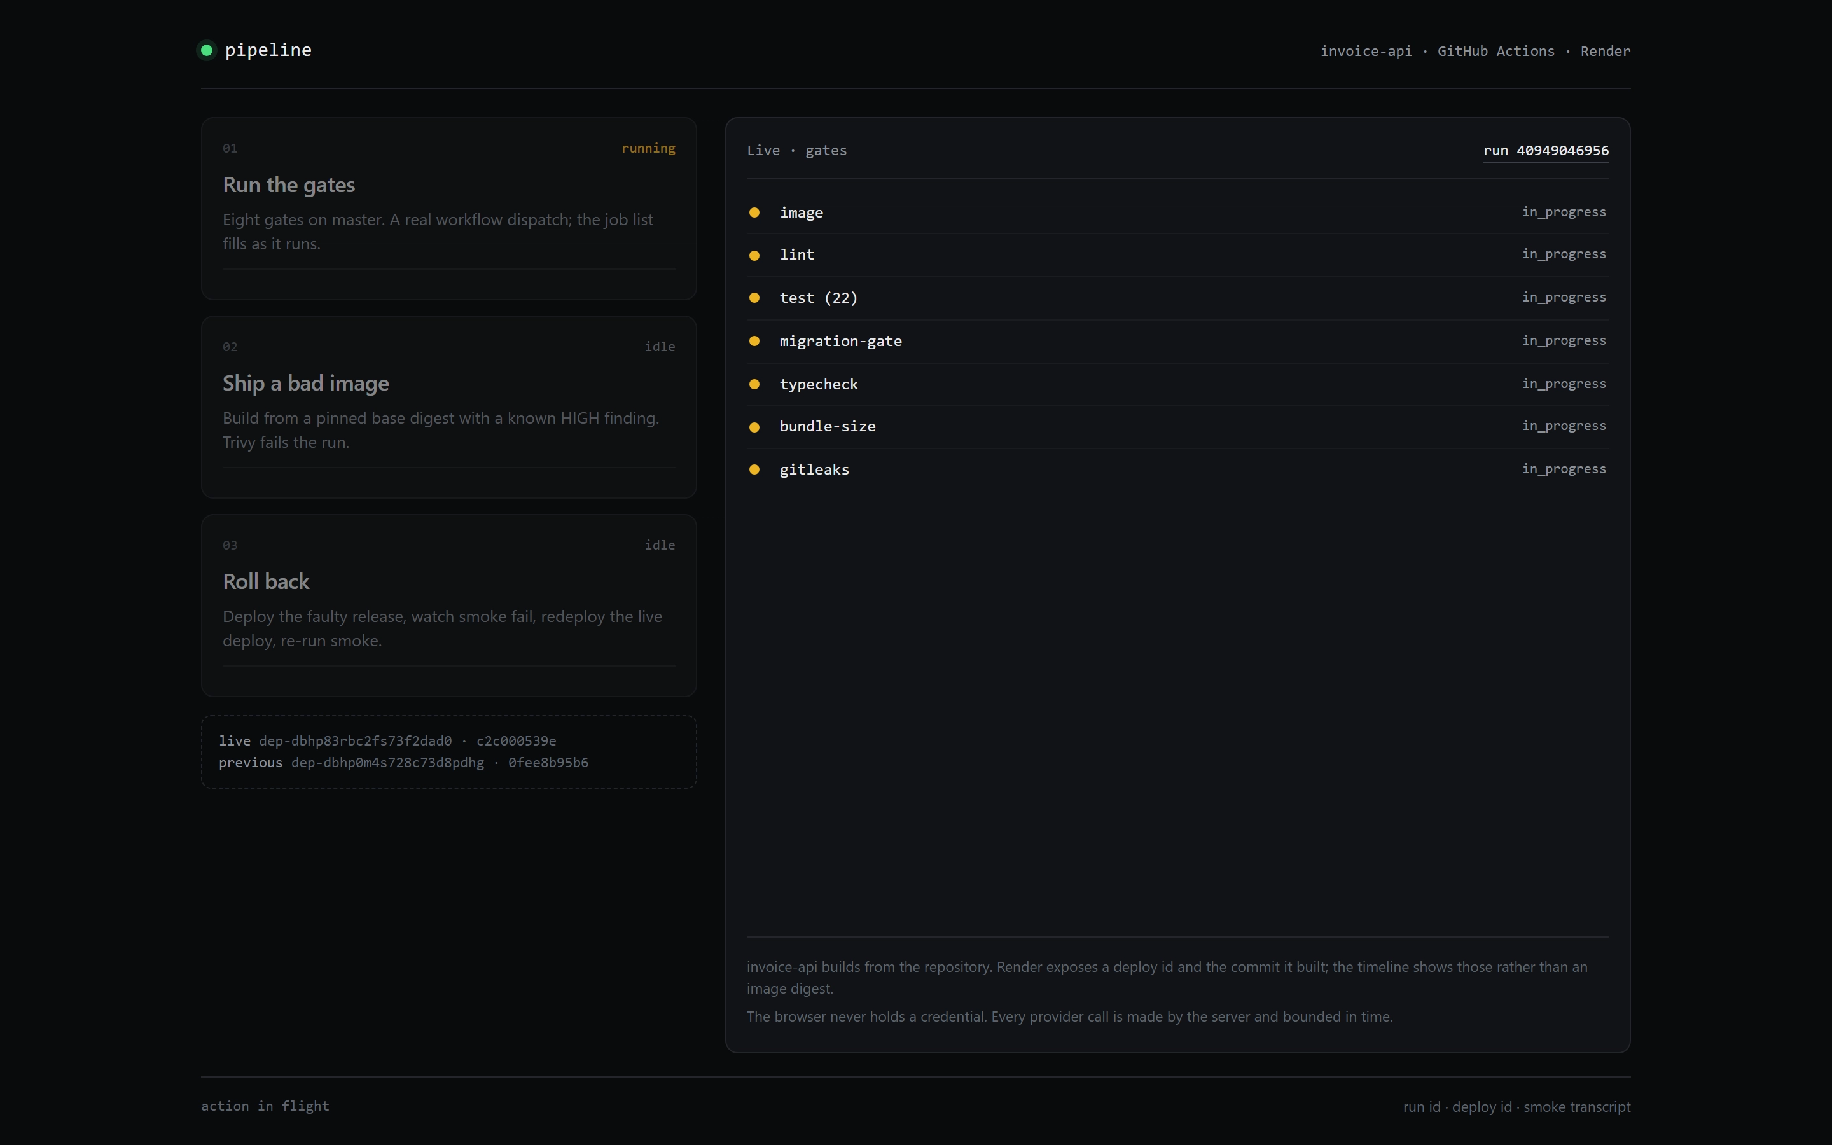Click in_progress status of gitleaks row

1564,469
